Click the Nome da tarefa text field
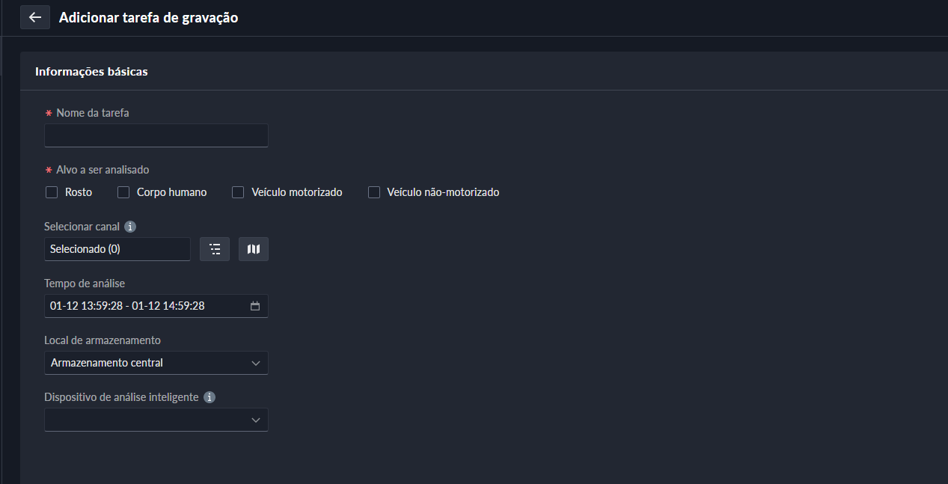This screenshot has height=484, width=948. (156, 135)
